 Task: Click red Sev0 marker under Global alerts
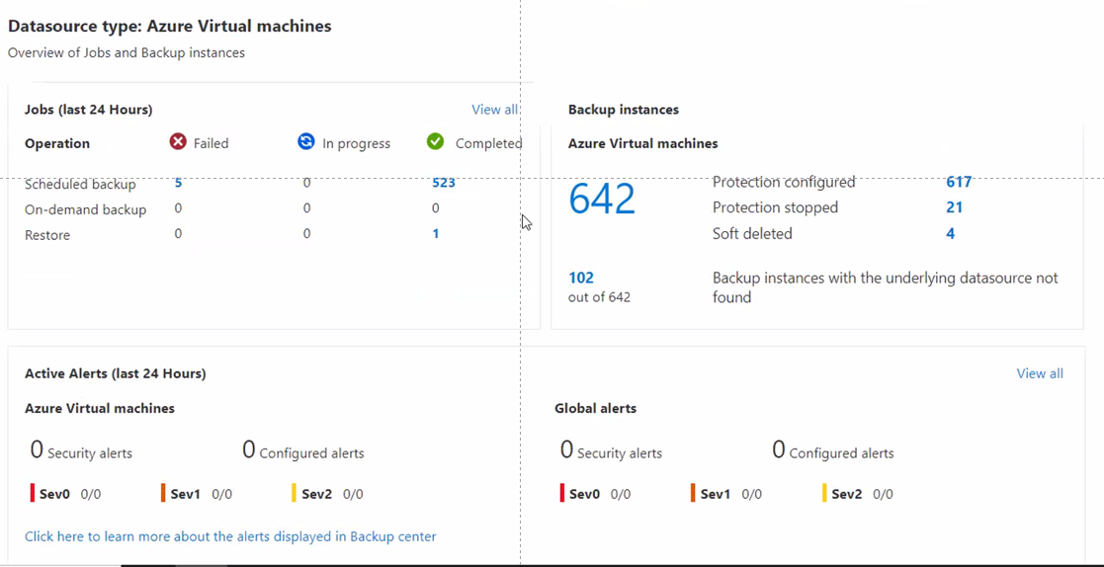tap(562, 493)
